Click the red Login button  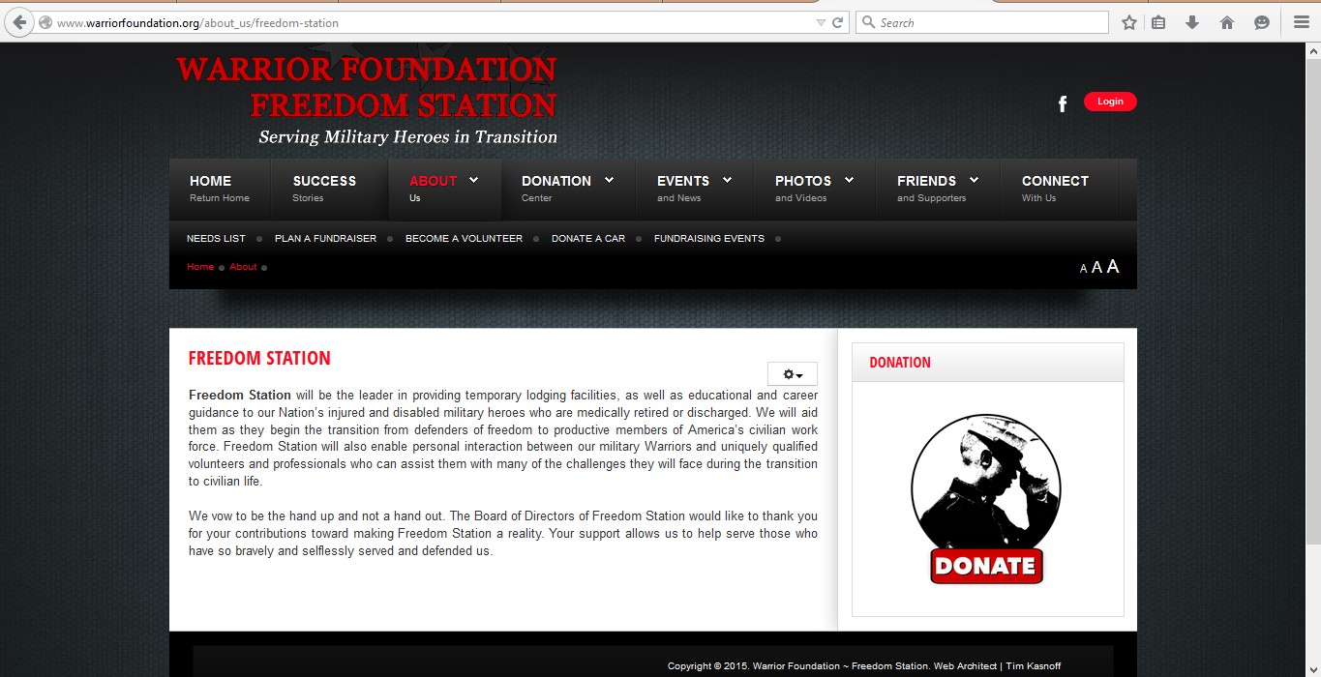tap(1110, 102)
